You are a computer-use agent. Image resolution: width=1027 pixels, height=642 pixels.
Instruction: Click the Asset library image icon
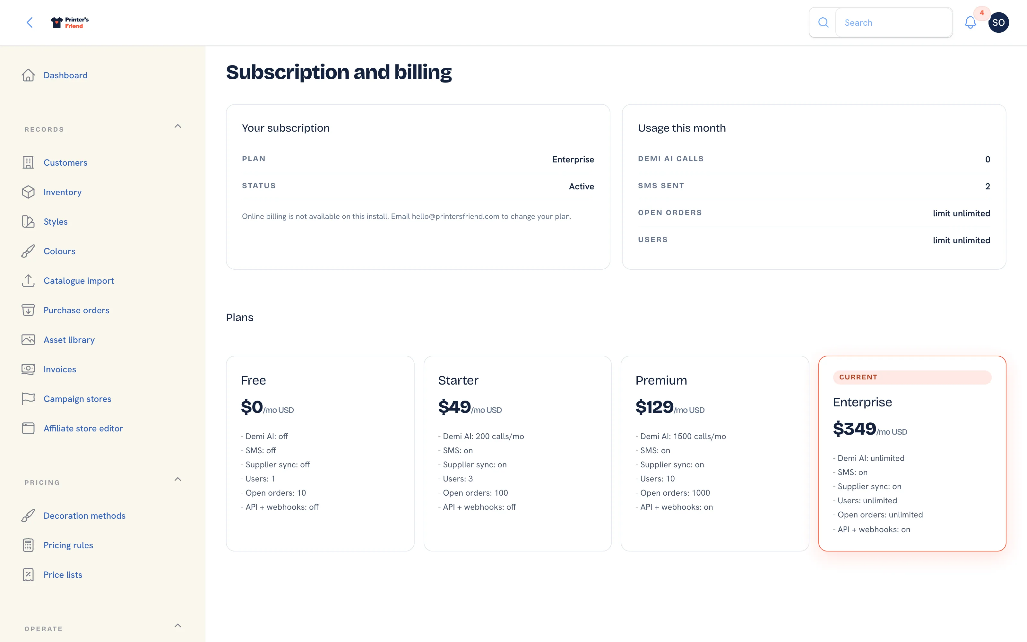tap(28, 340)
